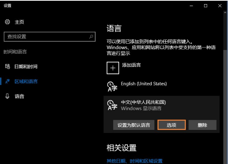Click the magnifier icon in search box
Image resolution: width=228 pixels, height=164 pixels.
pos(91,37)
